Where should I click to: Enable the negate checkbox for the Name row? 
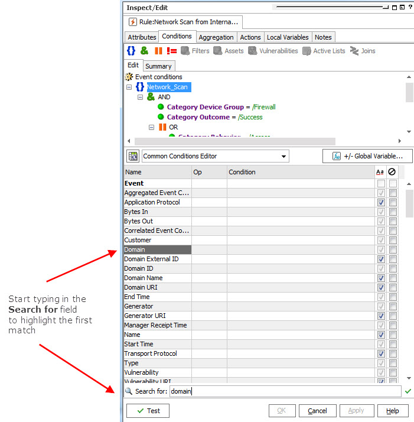(x=393, y=335)
